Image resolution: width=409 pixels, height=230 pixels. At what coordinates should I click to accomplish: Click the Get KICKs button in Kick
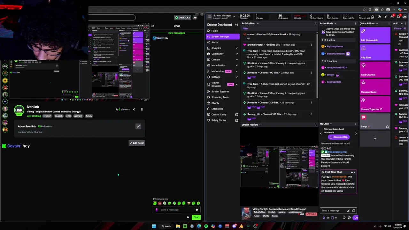(x=182, y=18)
